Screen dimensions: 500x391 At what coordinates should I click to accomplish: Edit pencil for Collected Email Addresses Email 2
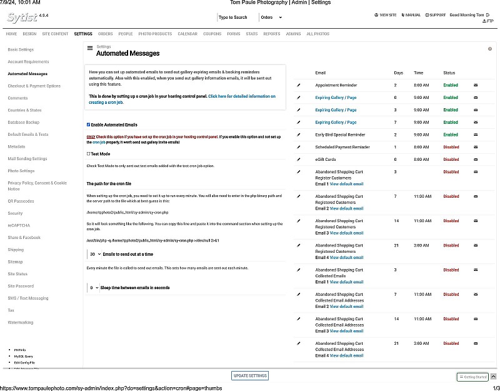[299, 294]
